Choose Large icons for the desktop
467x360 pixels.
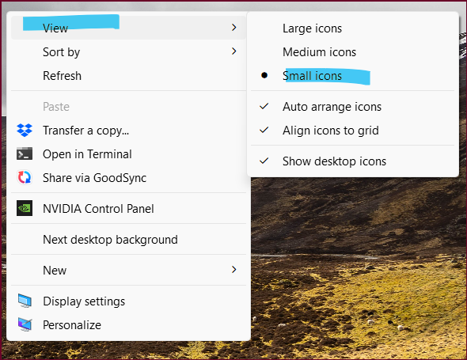pos(353,28)
